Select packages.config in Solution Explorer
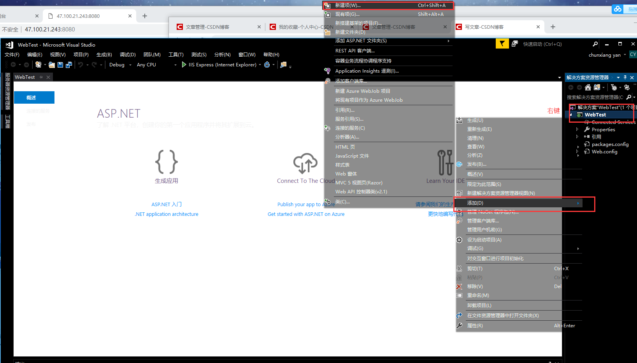 pyautogui.click(x=610, y=144)
